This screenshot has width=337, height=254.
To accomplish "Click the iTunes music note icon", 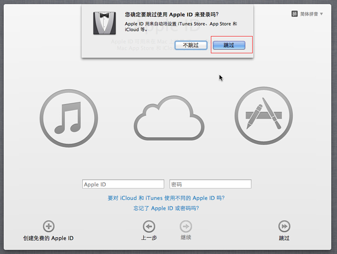I will 69,118.
